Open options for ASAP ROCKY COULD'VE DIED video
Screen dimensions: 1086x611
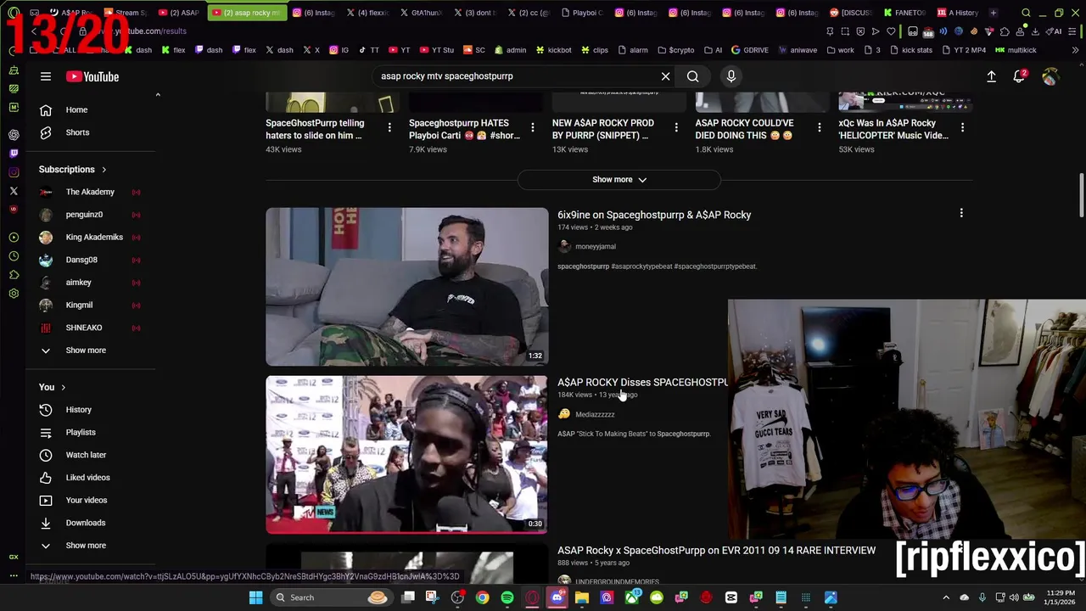[820, 127]
